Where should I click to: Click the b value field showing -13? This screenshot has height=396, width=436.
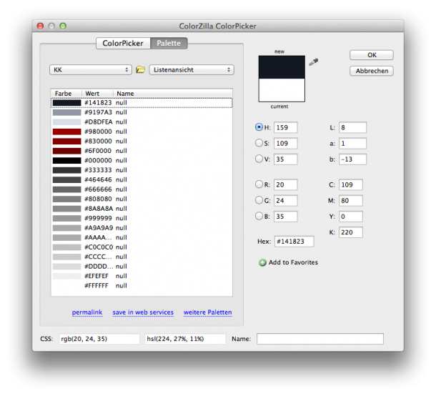tap(352, 159)
